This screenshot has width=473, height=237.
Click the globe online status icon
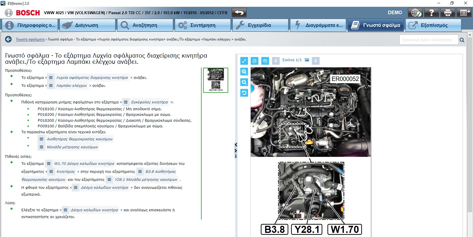pyautogui.click(x=415, y=13)
